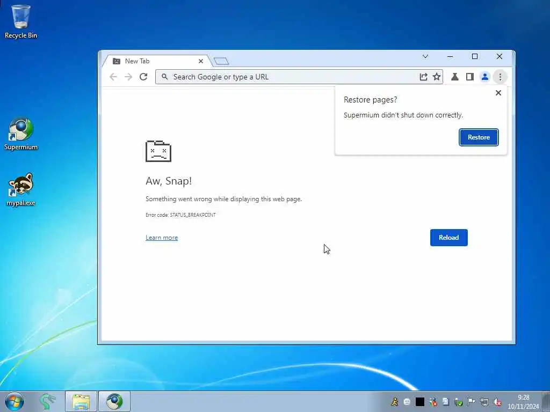Screen dimensions: 550x412
Task: Open the taskbar clock showing 9:28
Action: [523, 401]
